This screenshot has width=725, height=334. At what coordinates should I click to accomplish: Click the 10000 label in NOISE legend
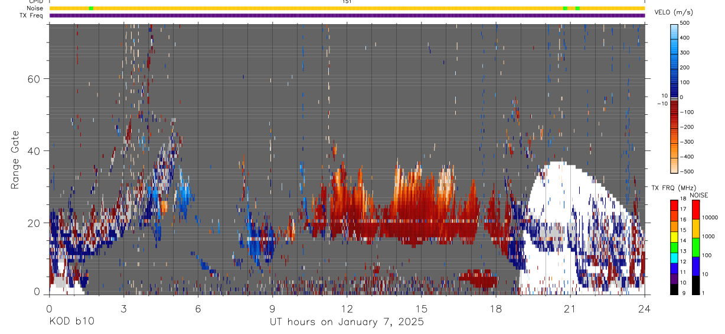[710, 217]
